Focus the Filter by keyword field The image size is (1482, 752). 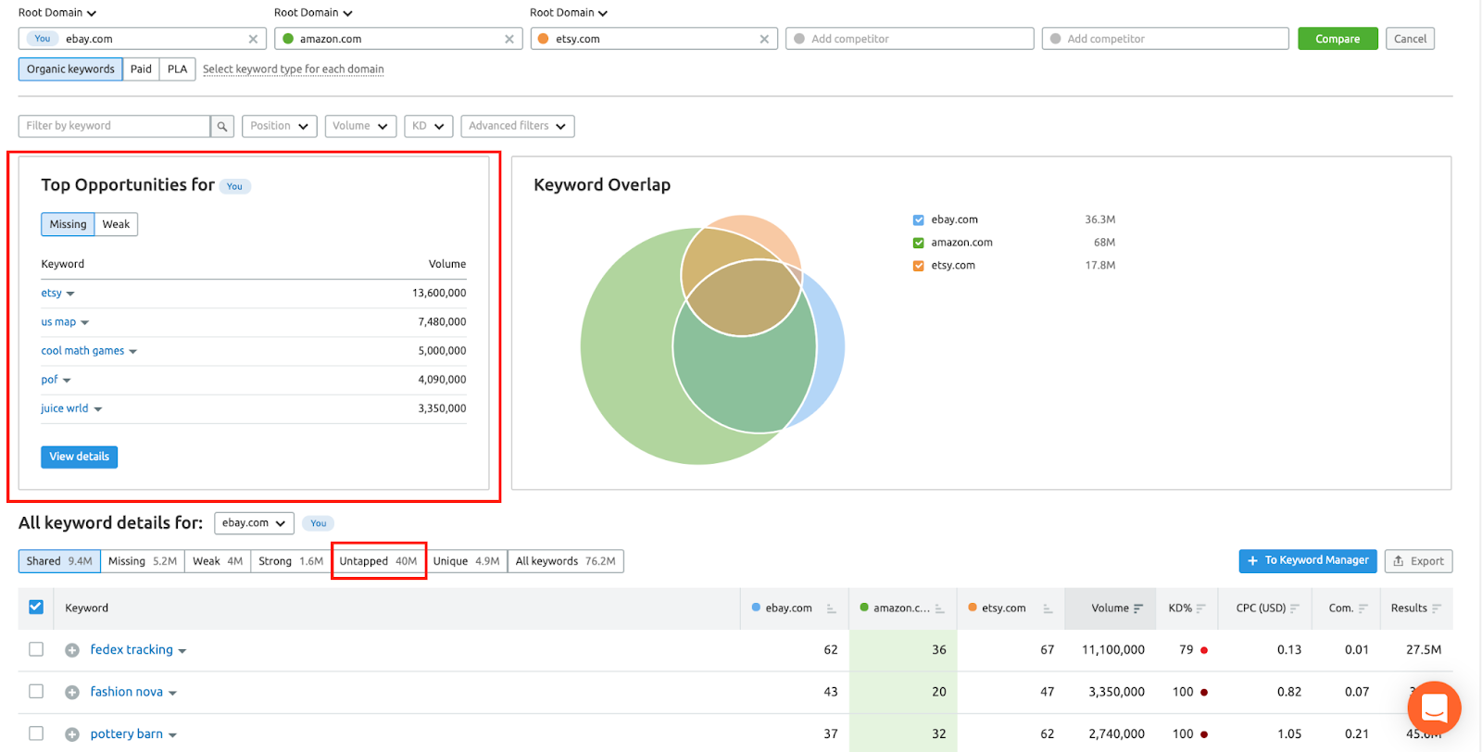[x=114, y=126]
